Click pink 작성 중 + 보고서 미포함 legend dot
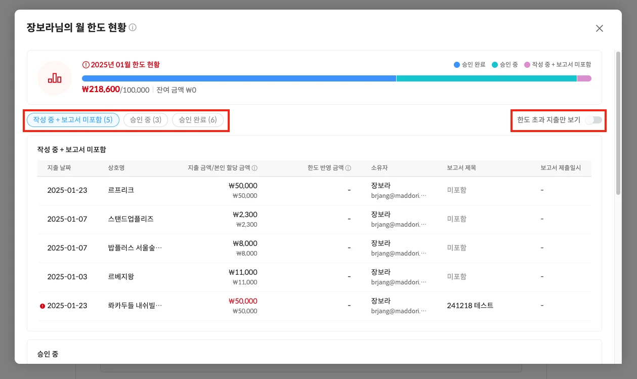 [x=527, y=65]
